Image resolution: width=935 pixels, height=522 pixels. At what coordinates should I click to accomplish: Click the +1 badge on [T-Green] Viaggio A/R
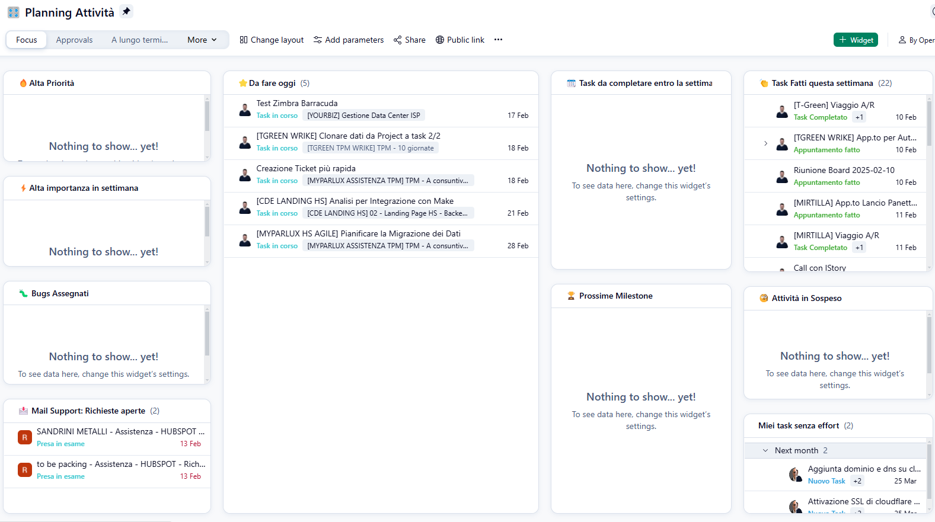tap(859, 117)
